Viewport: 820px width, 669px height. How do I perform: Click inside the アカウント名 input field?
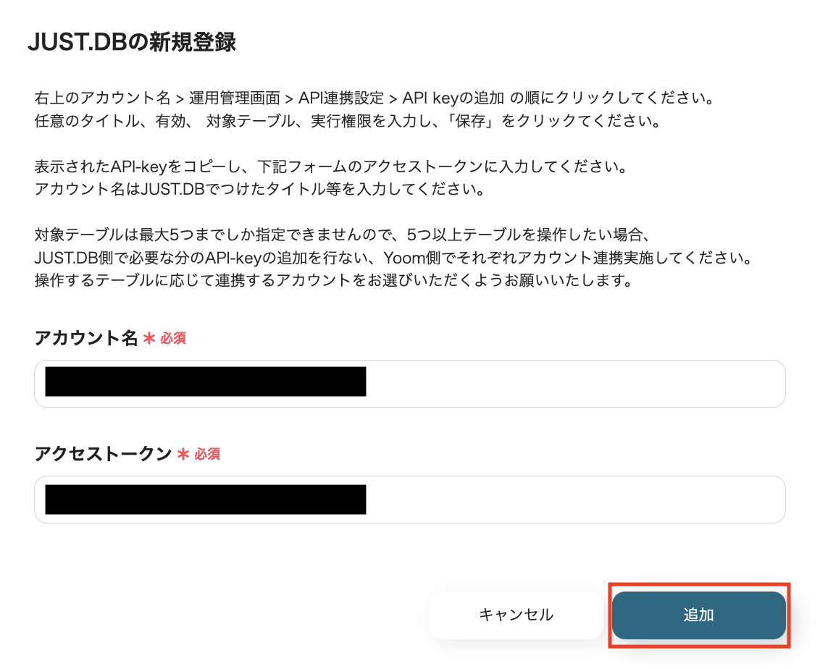507,383
